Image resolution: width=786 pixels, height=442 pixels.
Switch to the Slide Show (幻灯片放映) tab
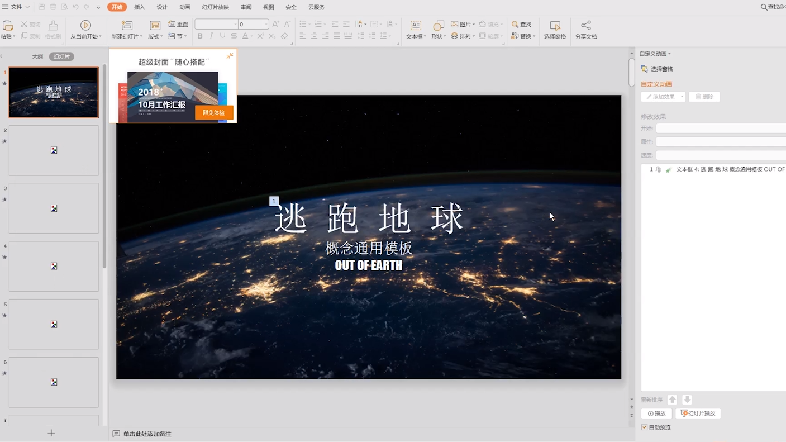pos(215,7)
